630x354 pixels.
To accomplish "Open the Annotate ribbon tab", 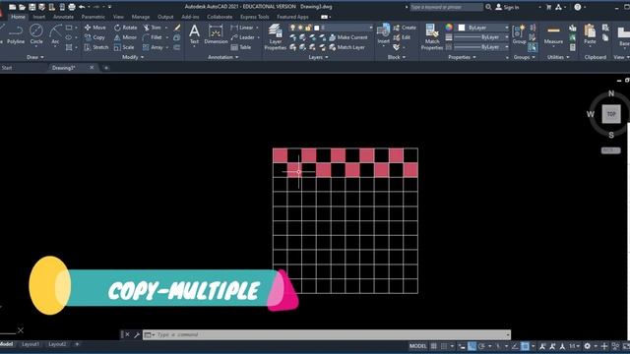I will point(63,17).
